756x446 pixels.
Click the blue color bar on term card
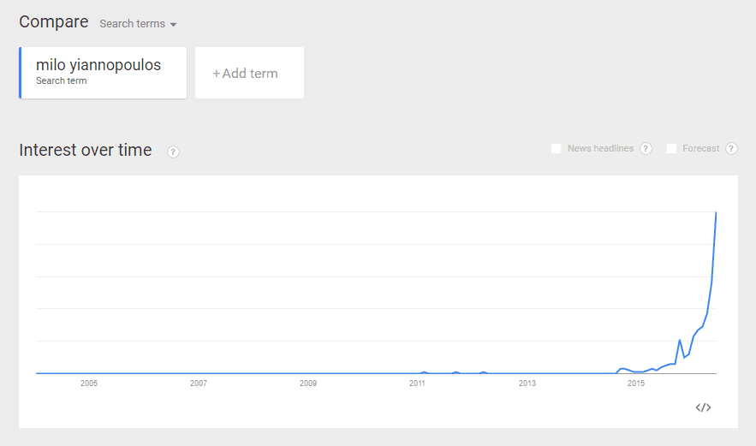pyautogui.click(x=21, y=73)
